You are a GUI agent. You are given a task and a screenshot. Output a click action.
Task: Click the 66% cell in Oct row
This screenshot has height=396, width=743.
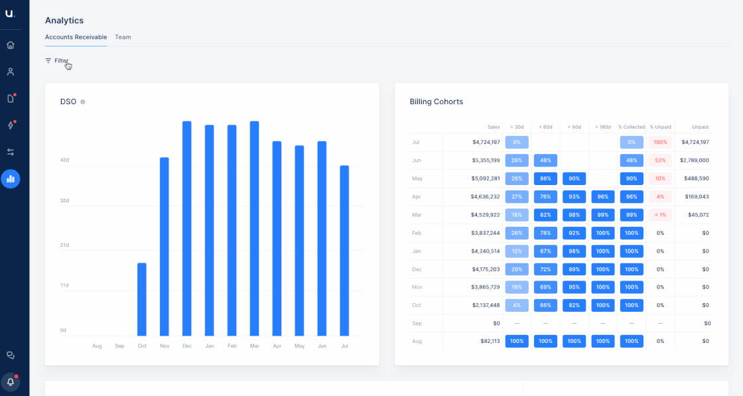545,305
